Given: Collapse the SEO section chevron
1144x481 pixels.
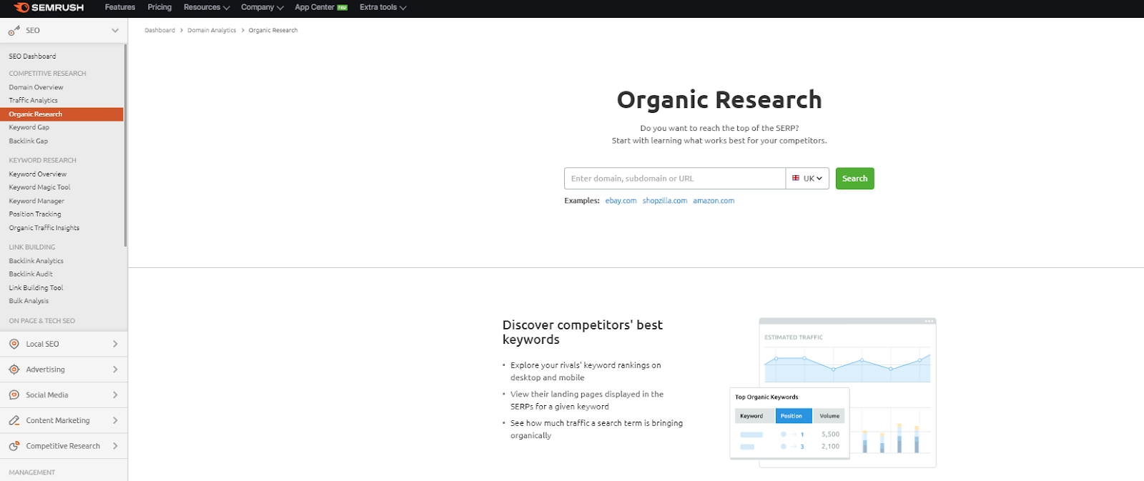Looking at the screenshot, I should tap(115, 31).
